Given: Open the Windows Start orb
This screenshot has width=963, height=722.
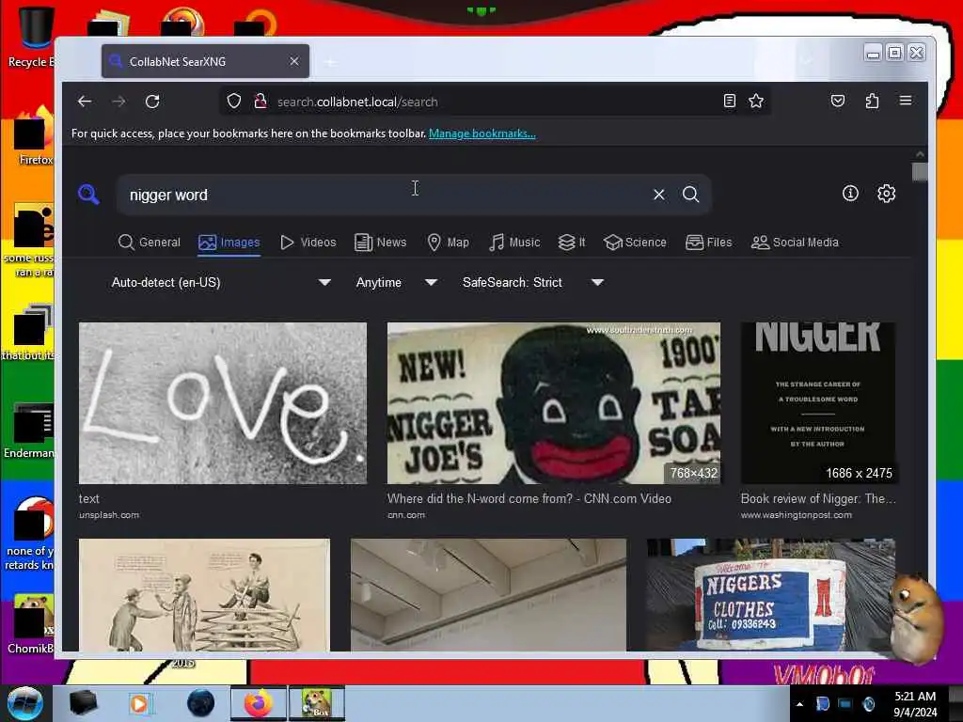Looking at the screenshot, I should (x=24, y=703).
